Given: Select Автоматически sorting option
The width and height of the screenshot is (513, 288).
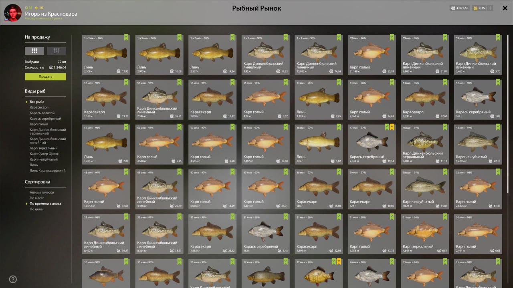Looking at the screenshot, I should coord(42,192).
